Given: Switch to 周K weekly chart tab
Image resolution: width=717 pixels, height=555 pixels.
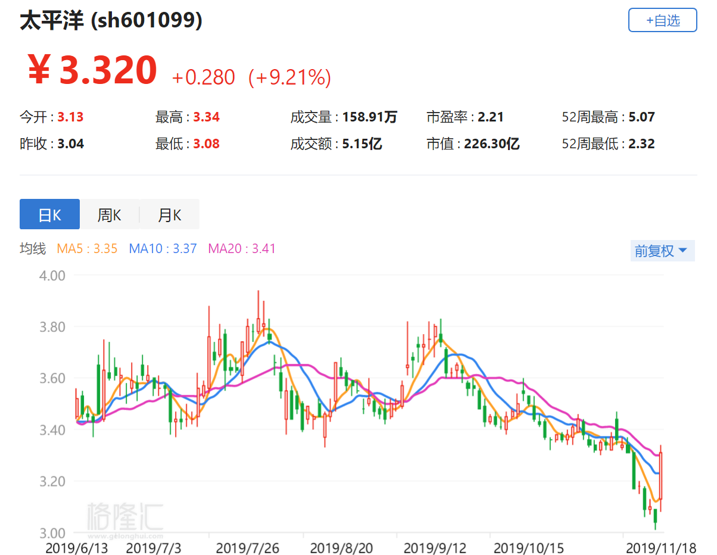Looking at the screenshot, I should (110, 214).
